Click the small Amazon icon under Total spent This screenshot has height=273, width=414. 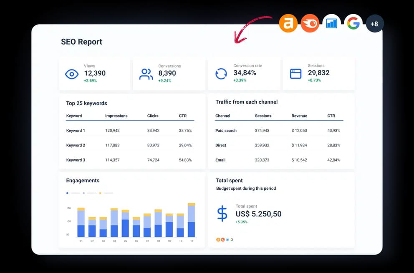click(218, 239)
